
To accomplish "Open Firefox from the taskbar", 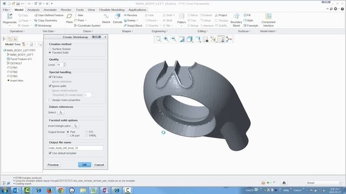I will tap(49, 190).
